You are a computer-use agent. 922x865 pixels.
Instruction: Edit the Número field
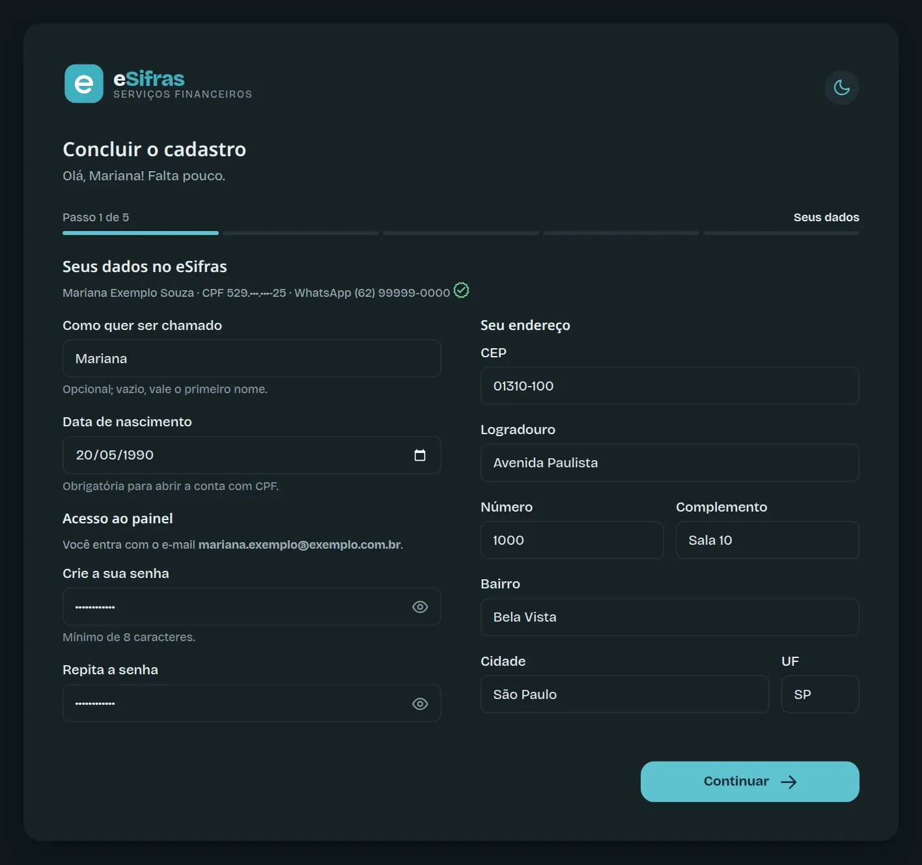(x=572, y=540)
